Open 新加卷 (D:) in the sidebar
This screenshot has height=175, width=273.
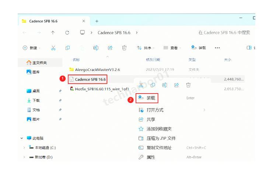41,157
